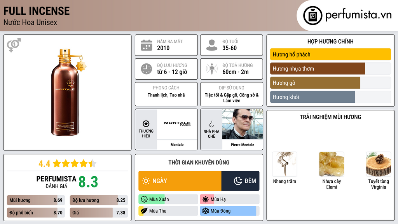Image resolution: width=398 pixels, height=224 pixels.
Task: Click the Mùa Xuân season bar
Action: point(168,199)
